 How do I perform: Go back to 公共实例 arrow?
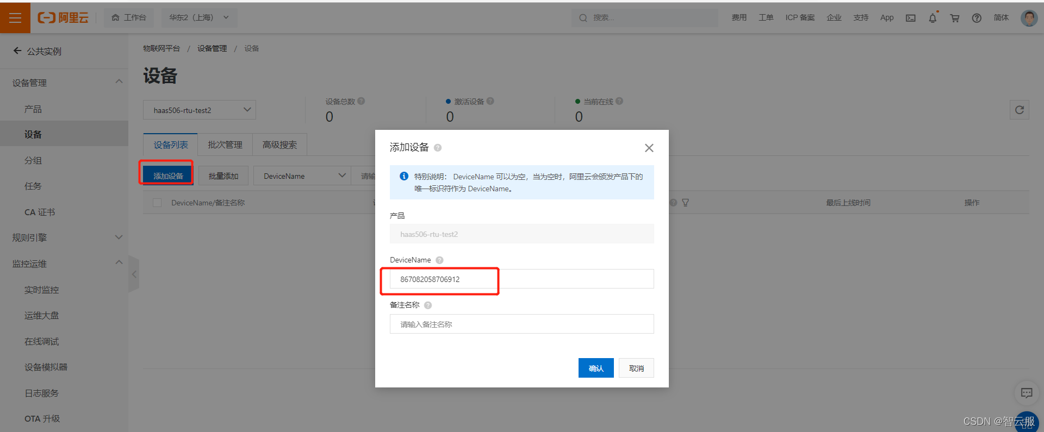click(x=17, y=51)
